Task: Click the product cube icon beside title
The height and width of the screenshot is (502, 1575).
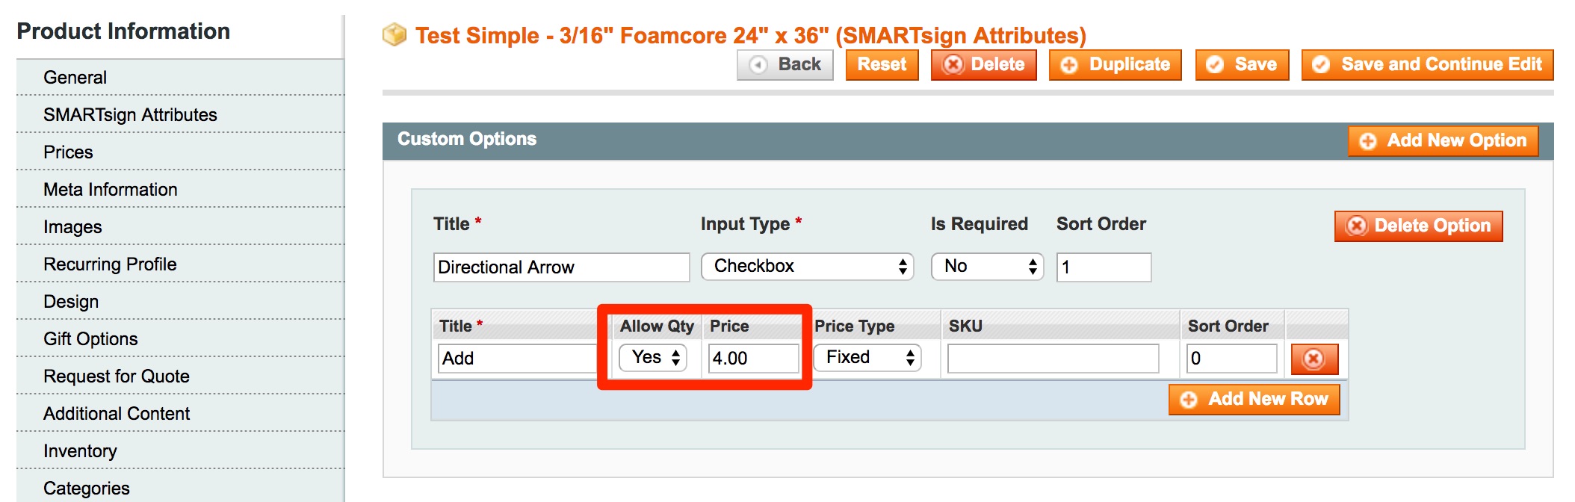Action: pos(394,34)
